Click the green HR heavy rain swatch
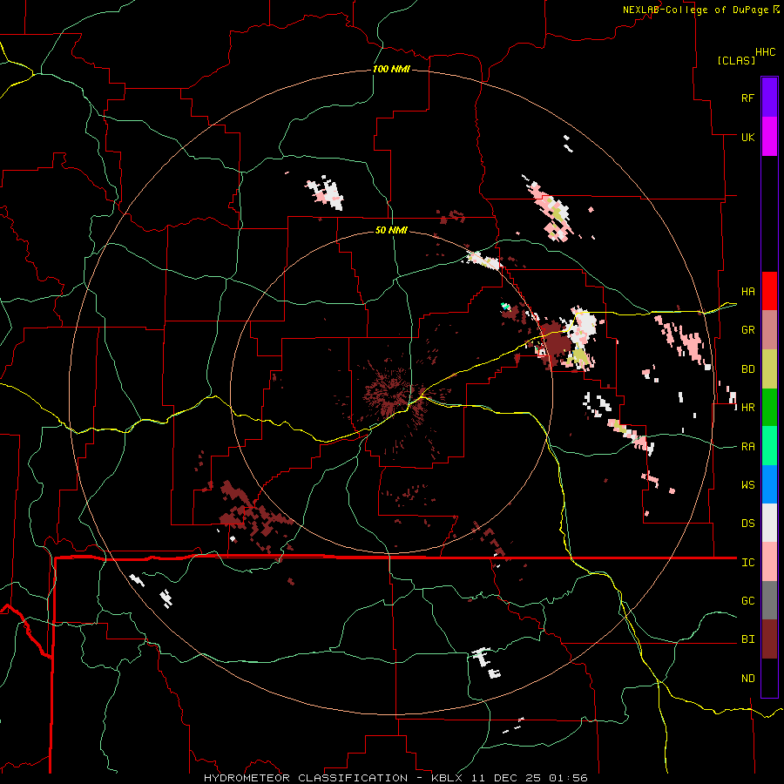The height and width of the screenshot is (784, 784). click(x=769, y=407)
